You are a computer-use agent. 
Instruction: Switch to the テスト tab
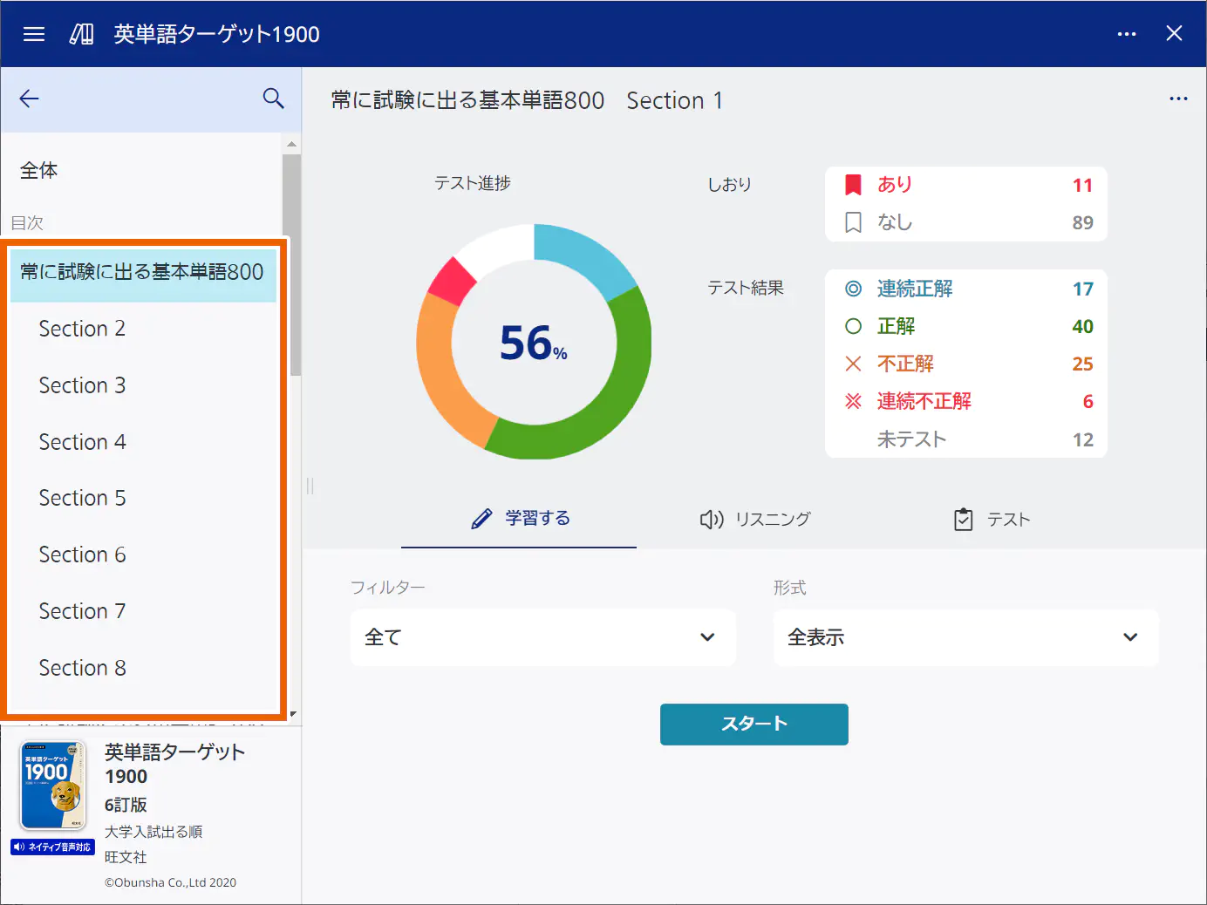point(992,520)
